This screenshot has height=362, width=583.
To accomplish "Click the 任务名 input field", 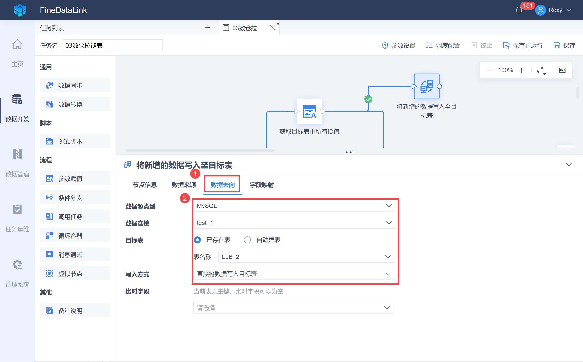I will tap(112, 46).
